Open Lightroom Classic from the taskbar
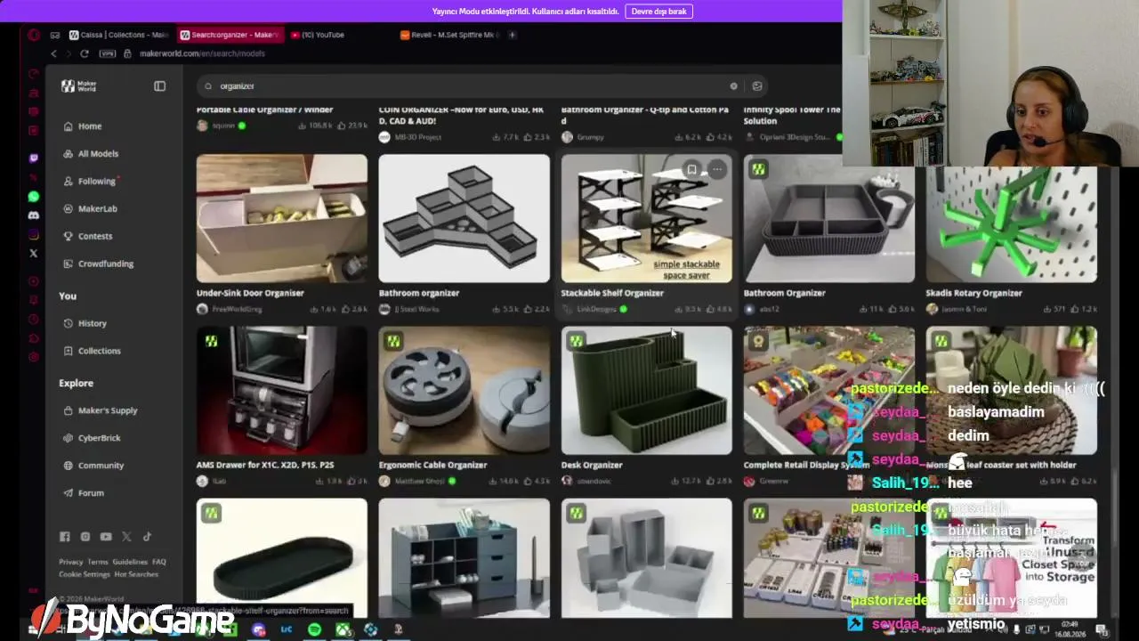The width and height of the screenshot is (1139, 641). tap(286, 629)
